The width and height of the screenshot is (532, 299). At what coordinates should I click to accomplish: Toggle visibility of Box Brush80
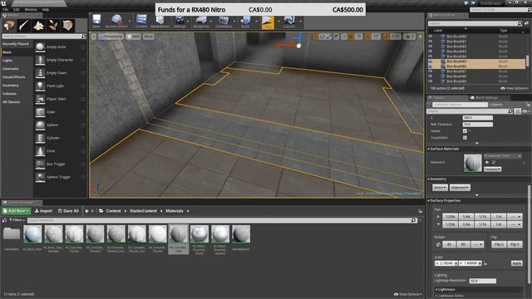pyautogui.click(x=431, y=37)
